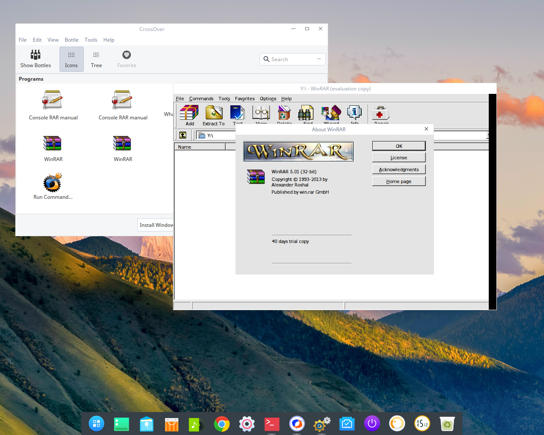Screen dimensions: 544x435
Task: Switch CrossOver to Icons view
Action: click(x=71, y=59)
